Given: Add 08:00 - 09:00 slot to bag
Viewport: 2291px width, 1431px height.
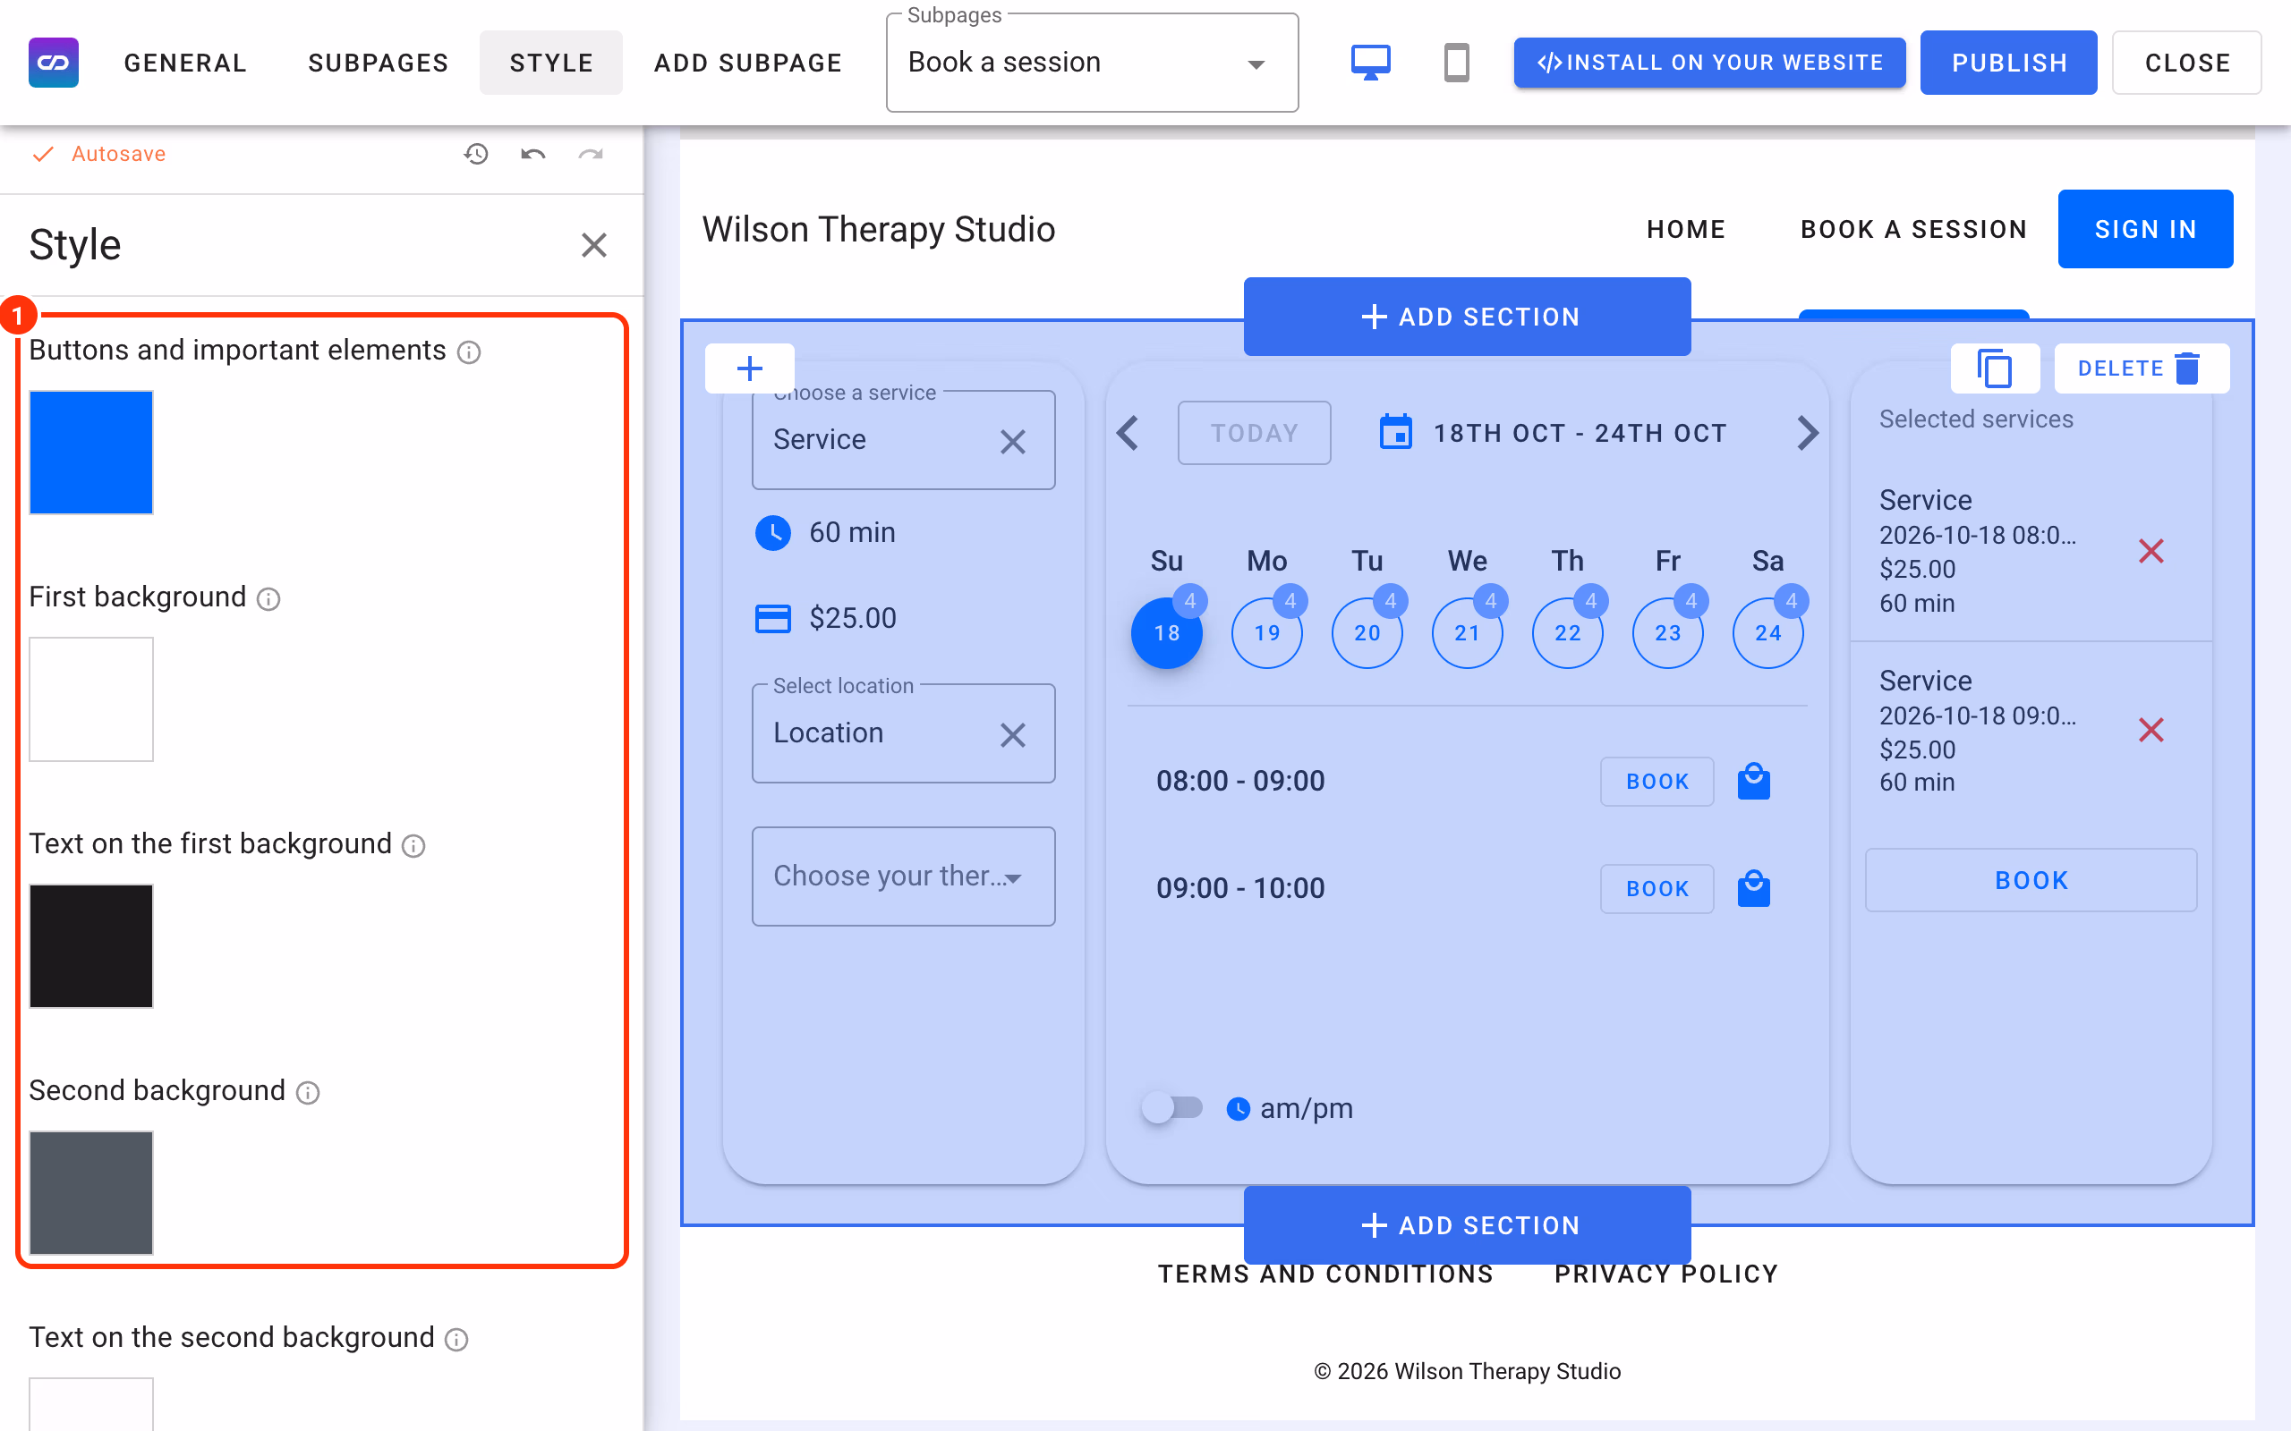Looking at the screenshot, I should pyautogui.click(x=1753, y=781).
